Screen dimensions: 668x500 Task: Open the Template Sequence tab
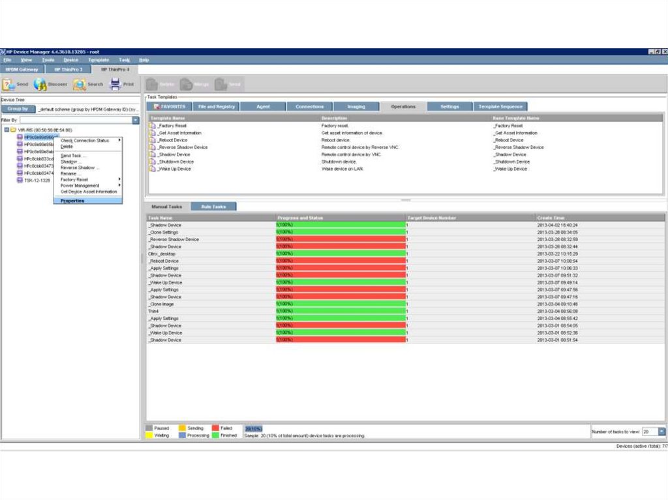[500, 106]
